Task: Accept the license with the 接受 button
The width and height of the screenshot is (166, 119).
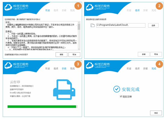Action: coord(61,55)
